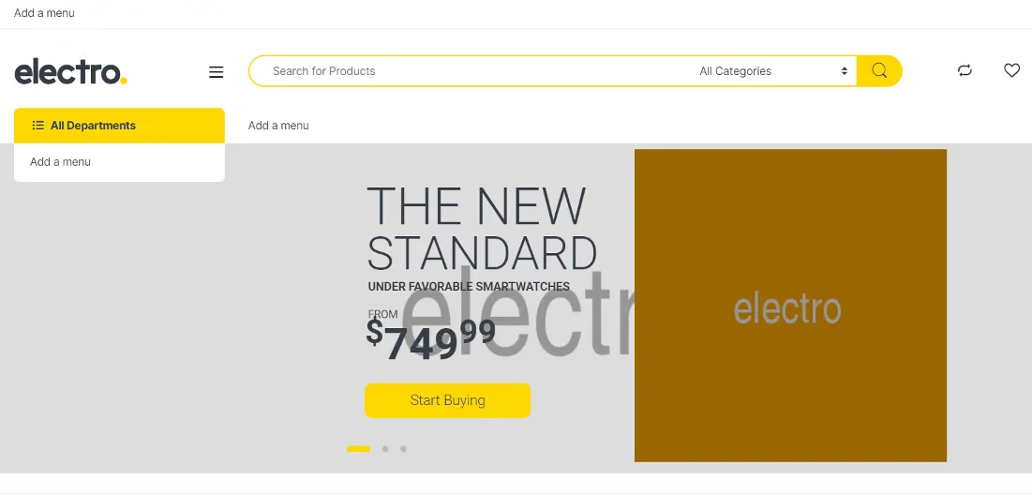
Task: Click the yellow search magnifier button
Action: (x=879, y=71)
